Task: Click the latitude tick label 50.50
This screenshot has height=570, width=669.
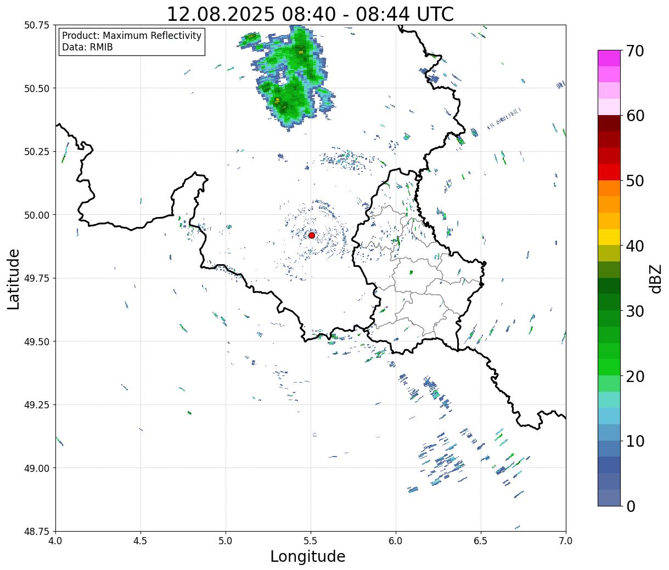Action: pos(36,88)
